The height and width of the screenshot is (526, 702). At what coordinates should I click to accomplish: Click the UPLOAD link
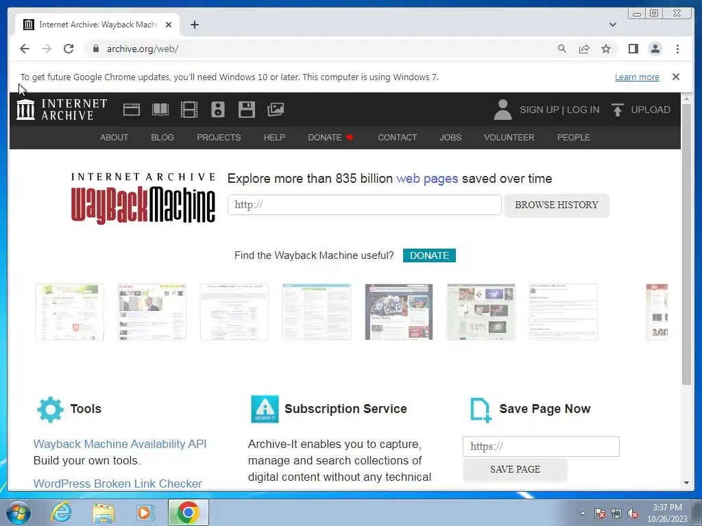(651, 110)
